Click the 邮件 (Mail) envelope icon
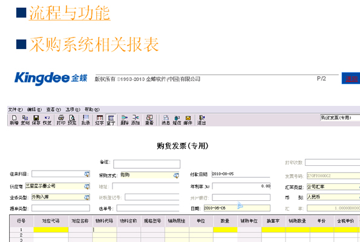Viewport: 360px width, 242px height. pos(188,120)
